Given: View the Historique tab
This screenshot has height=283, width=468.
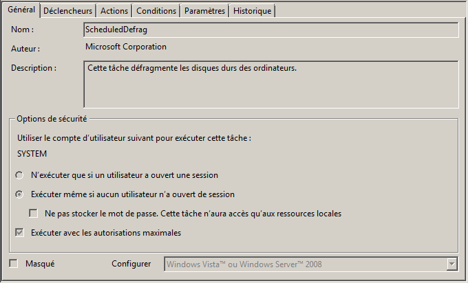Looking at the screenshot, I should 252,11.
